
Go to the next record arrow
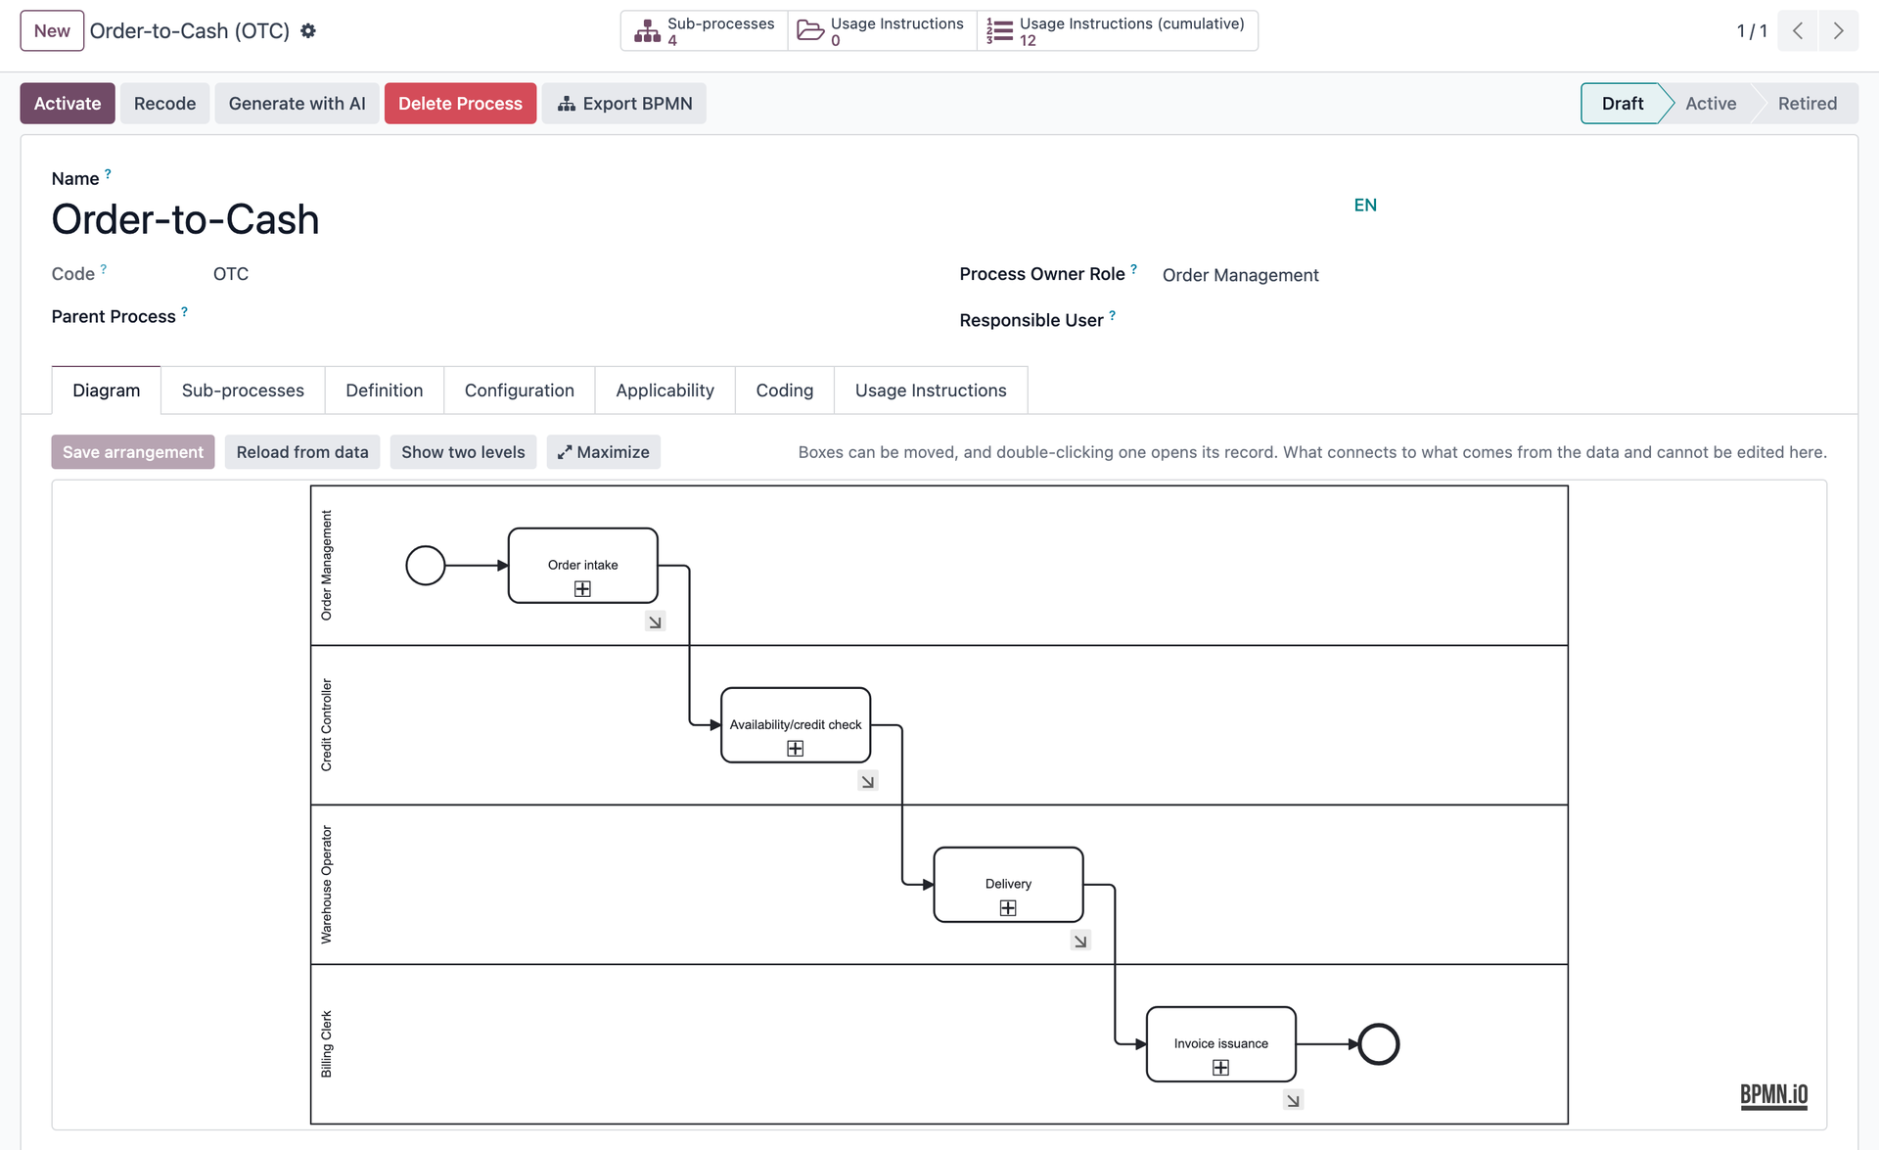pos(1838,30)
